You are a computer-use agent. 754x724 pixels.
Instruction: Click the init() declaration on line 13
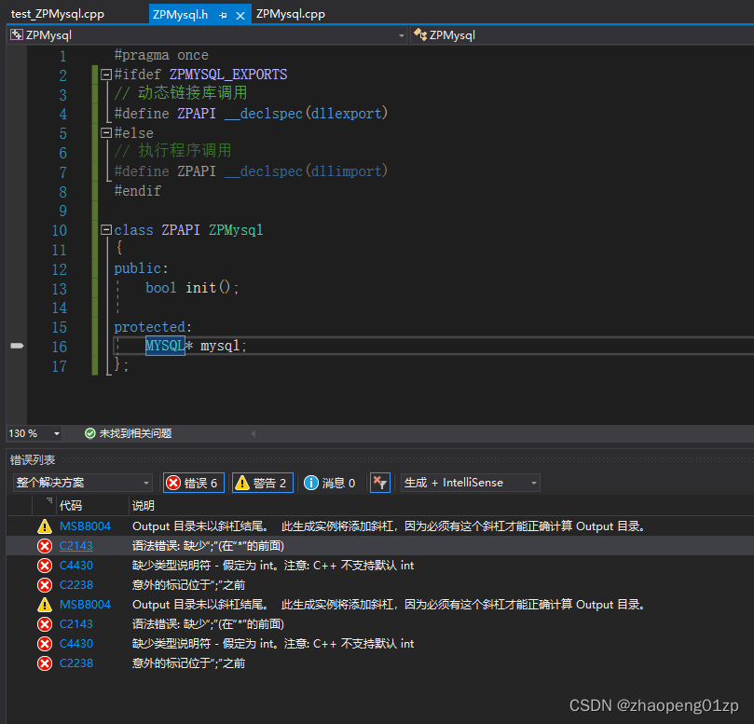208,288
